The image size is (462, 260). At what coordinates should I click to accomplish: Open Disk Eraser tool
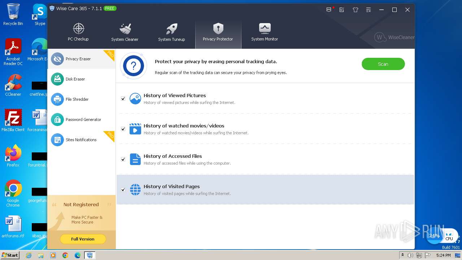[x=81, y=79]
